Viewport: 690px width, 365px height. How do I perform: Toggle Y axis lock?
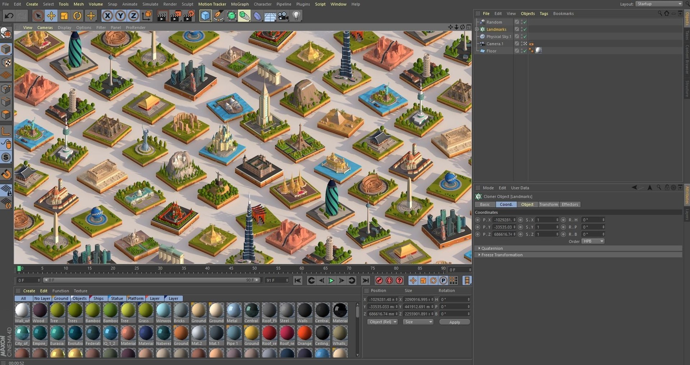pyautogui.click(x=120, y=16)
